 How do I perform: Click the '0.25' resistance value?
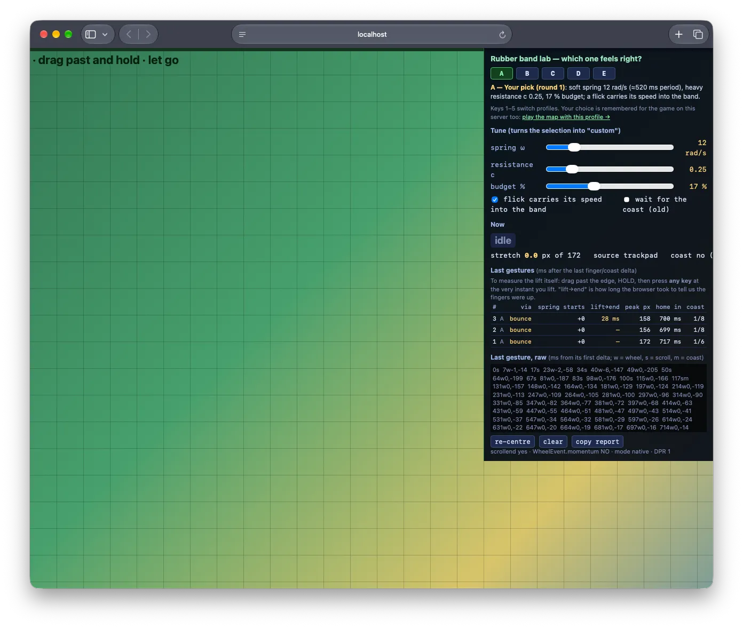coord(698,170)
